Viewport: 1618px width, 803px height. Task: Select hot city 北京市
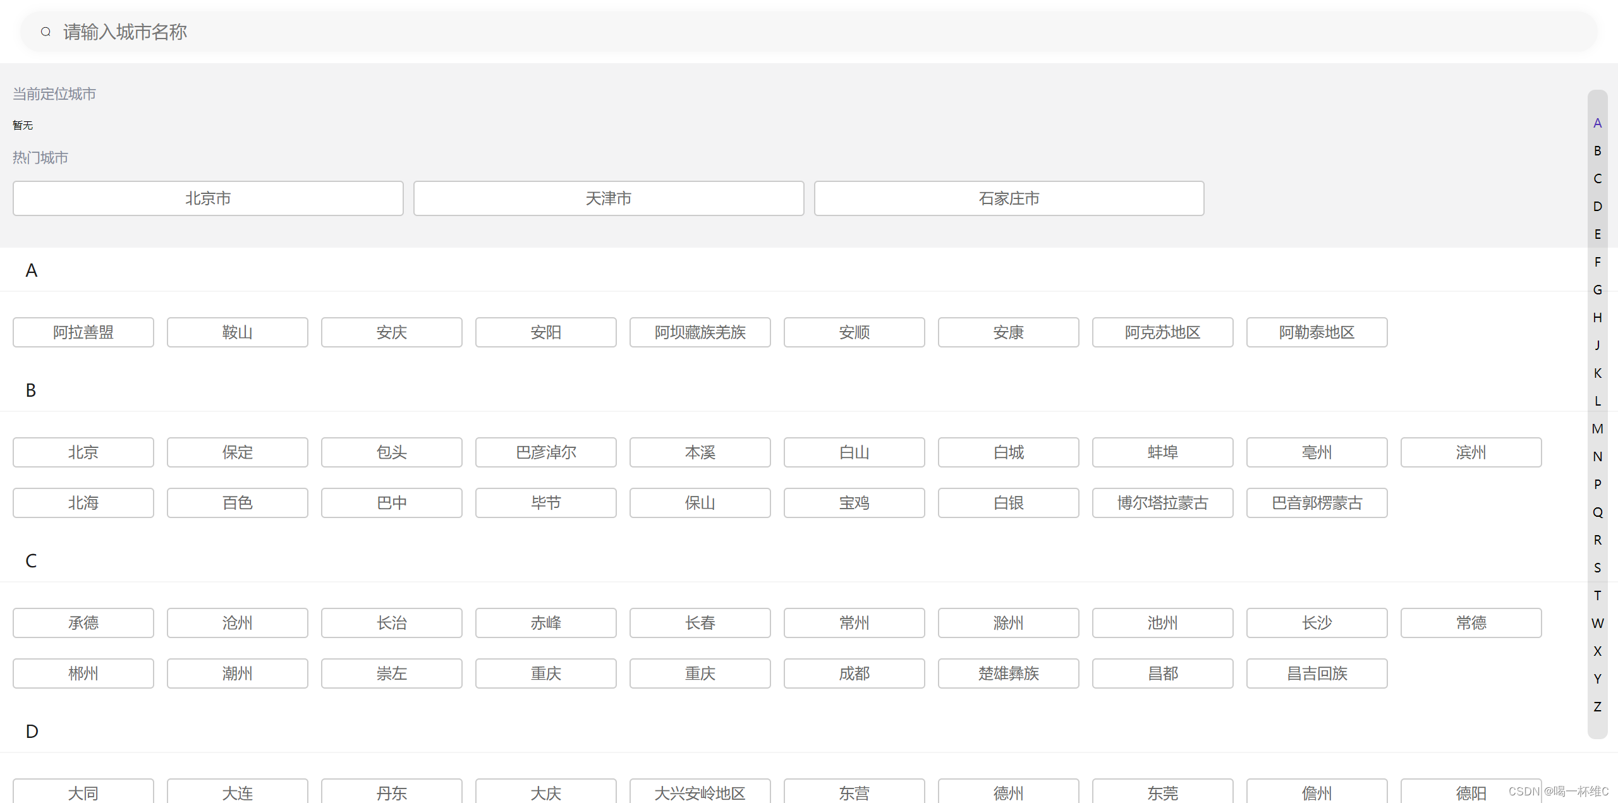[208, 198]
